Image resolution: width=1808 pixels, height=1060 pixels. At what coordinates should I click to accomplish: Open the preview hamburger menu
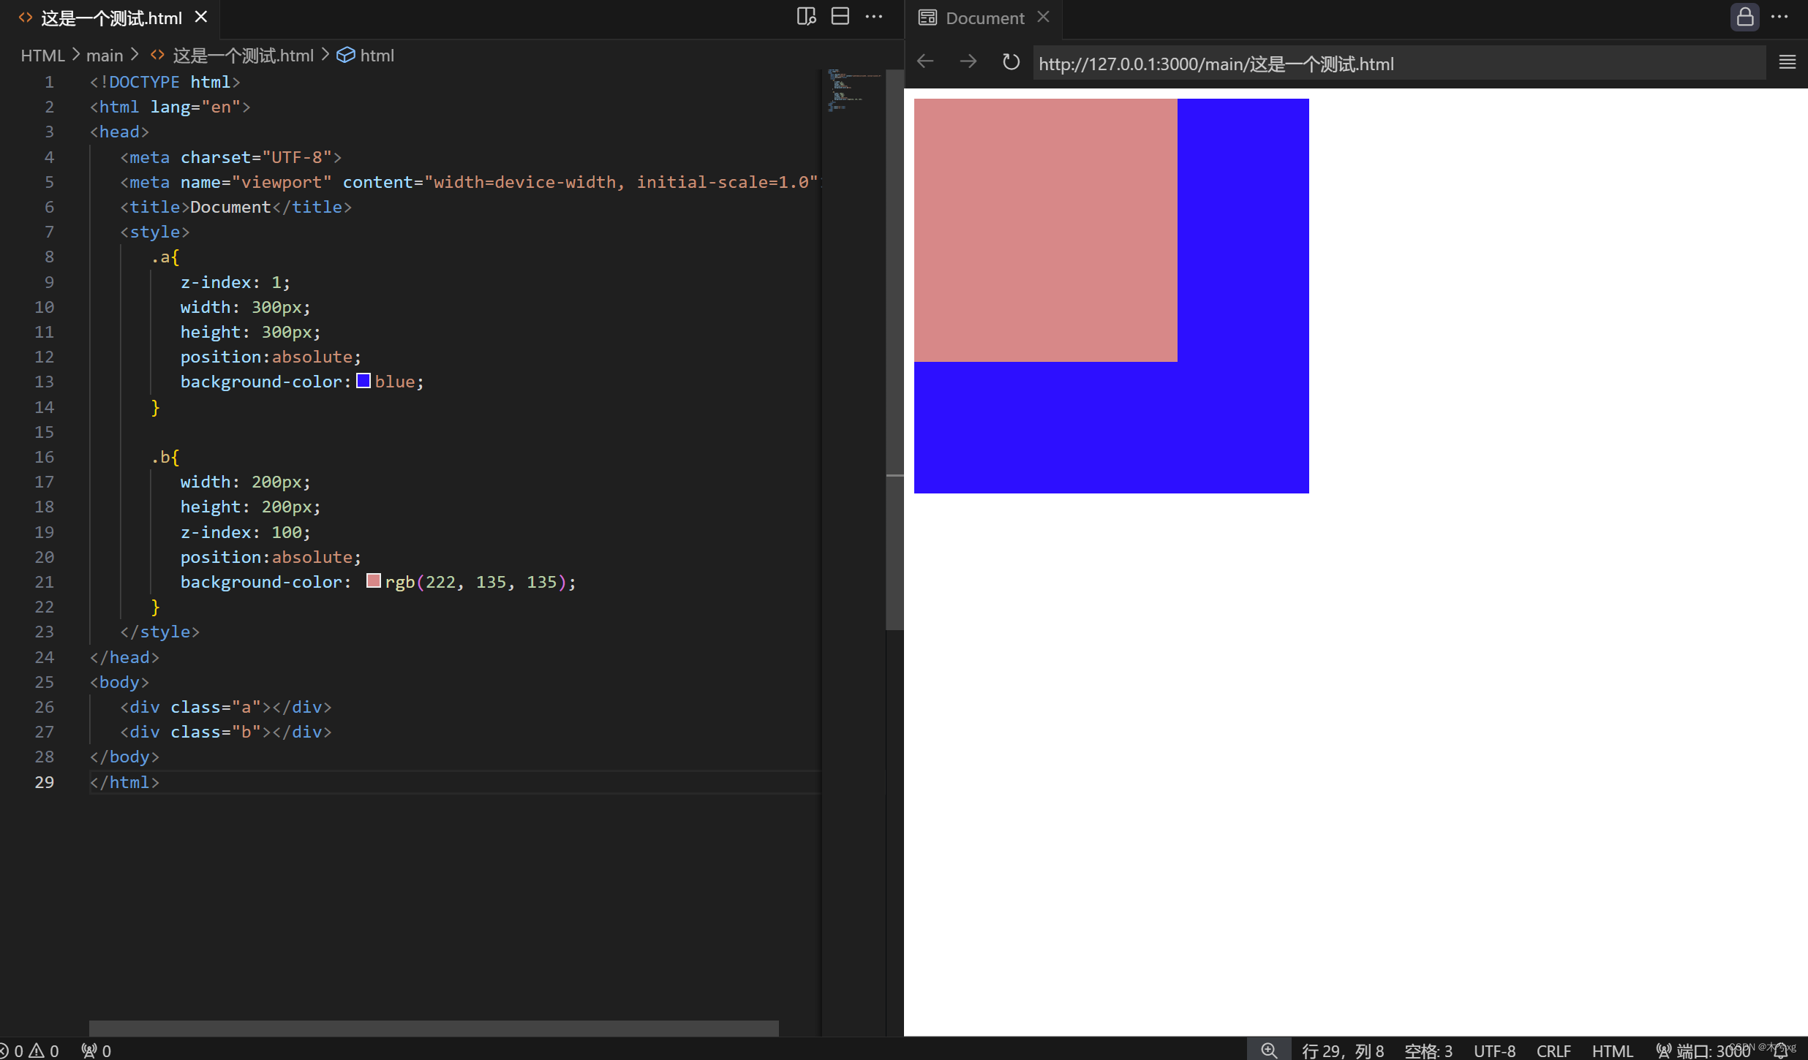point(1787,62)
